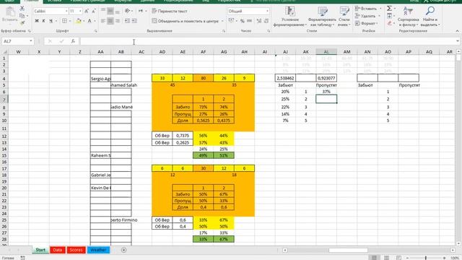Increase font size with large A icon

(87, 12)
